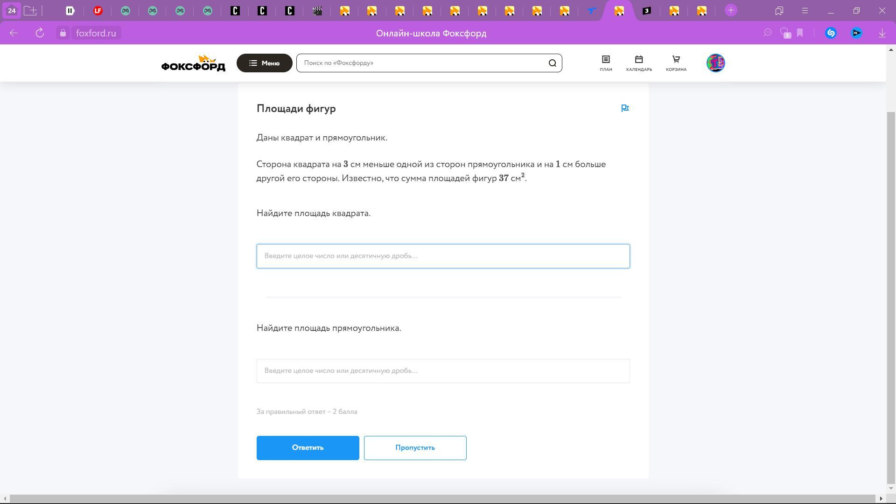Open the bookmarks collections panel
The image size is (896, 504).
tap(779, 11)
